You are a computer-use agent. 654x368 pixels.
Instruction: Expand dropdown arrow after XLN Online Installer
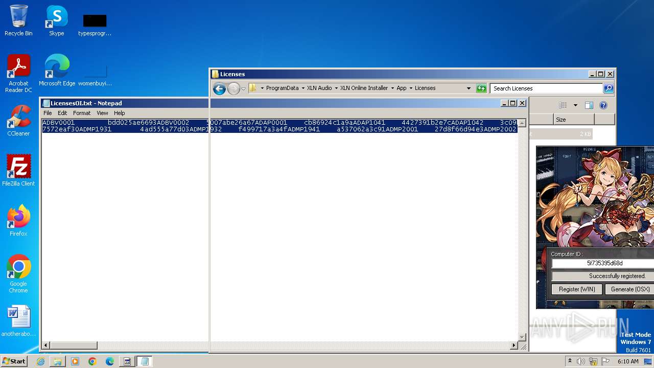click(x=392, y=88)
